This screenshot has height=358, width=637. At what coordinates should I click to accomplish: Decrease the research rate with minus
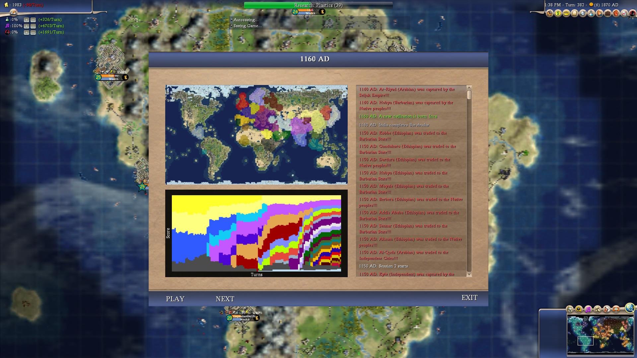tap(33, 20)
